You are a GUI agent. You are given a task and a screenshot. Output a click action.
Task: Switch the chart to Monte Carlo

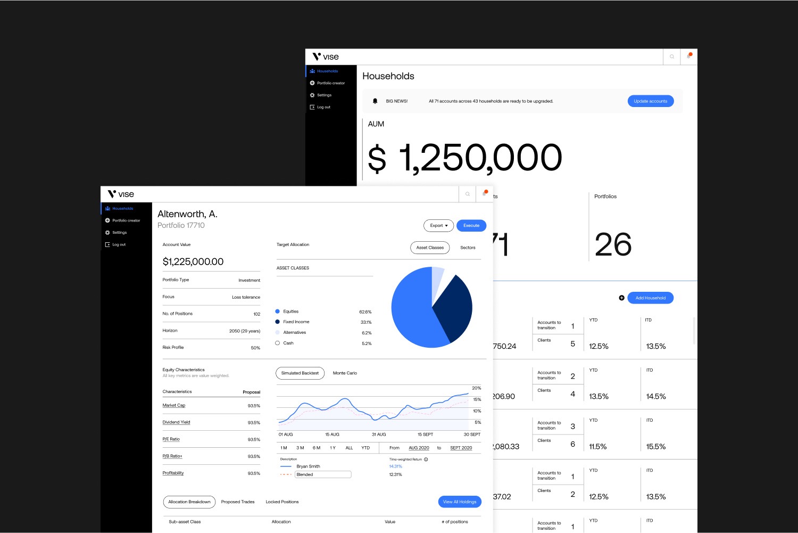coord(345,373)
